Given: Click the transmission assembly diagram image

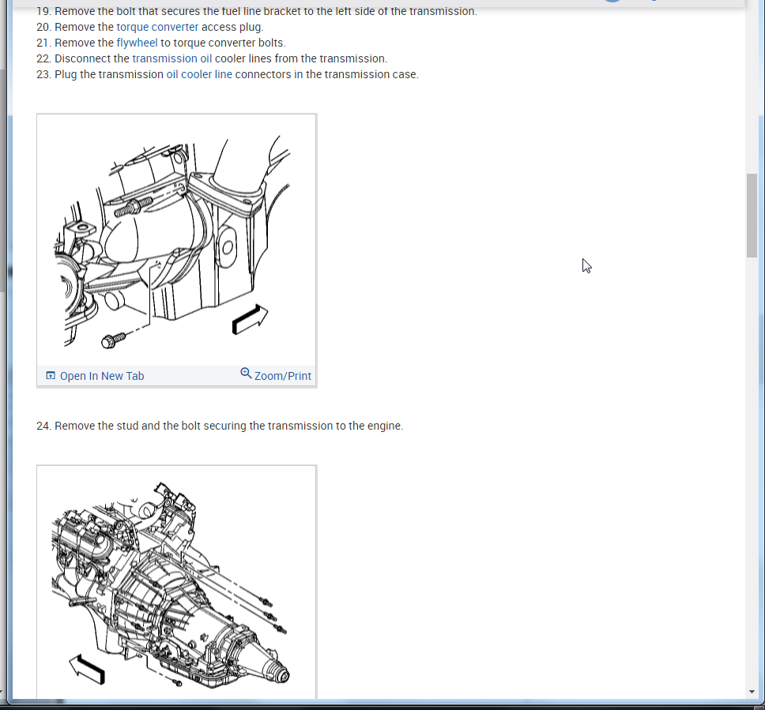Looking at the screenshot, I should [176, 583].
